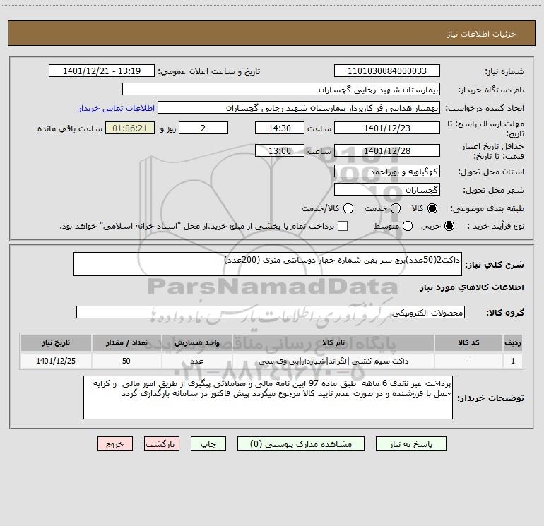The image size is (544, 526).
Task: Click the مشاهده مدارک پیوستی (0) button
Action: [x=301, y=444]
